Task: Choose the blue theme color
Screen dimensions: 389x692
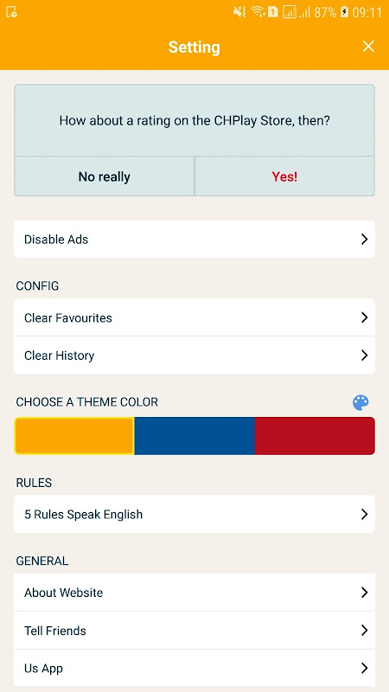Action: 194,436
